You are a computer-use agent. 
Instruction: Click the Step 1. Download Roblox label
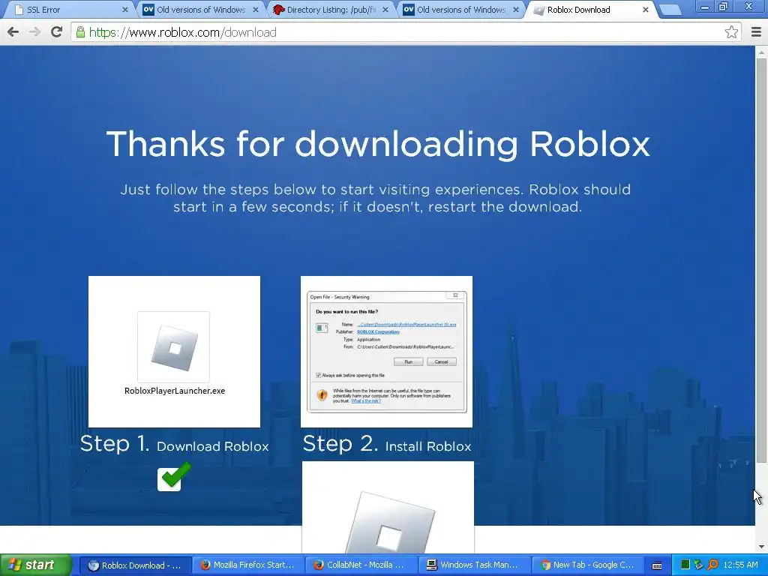point(174,444)
